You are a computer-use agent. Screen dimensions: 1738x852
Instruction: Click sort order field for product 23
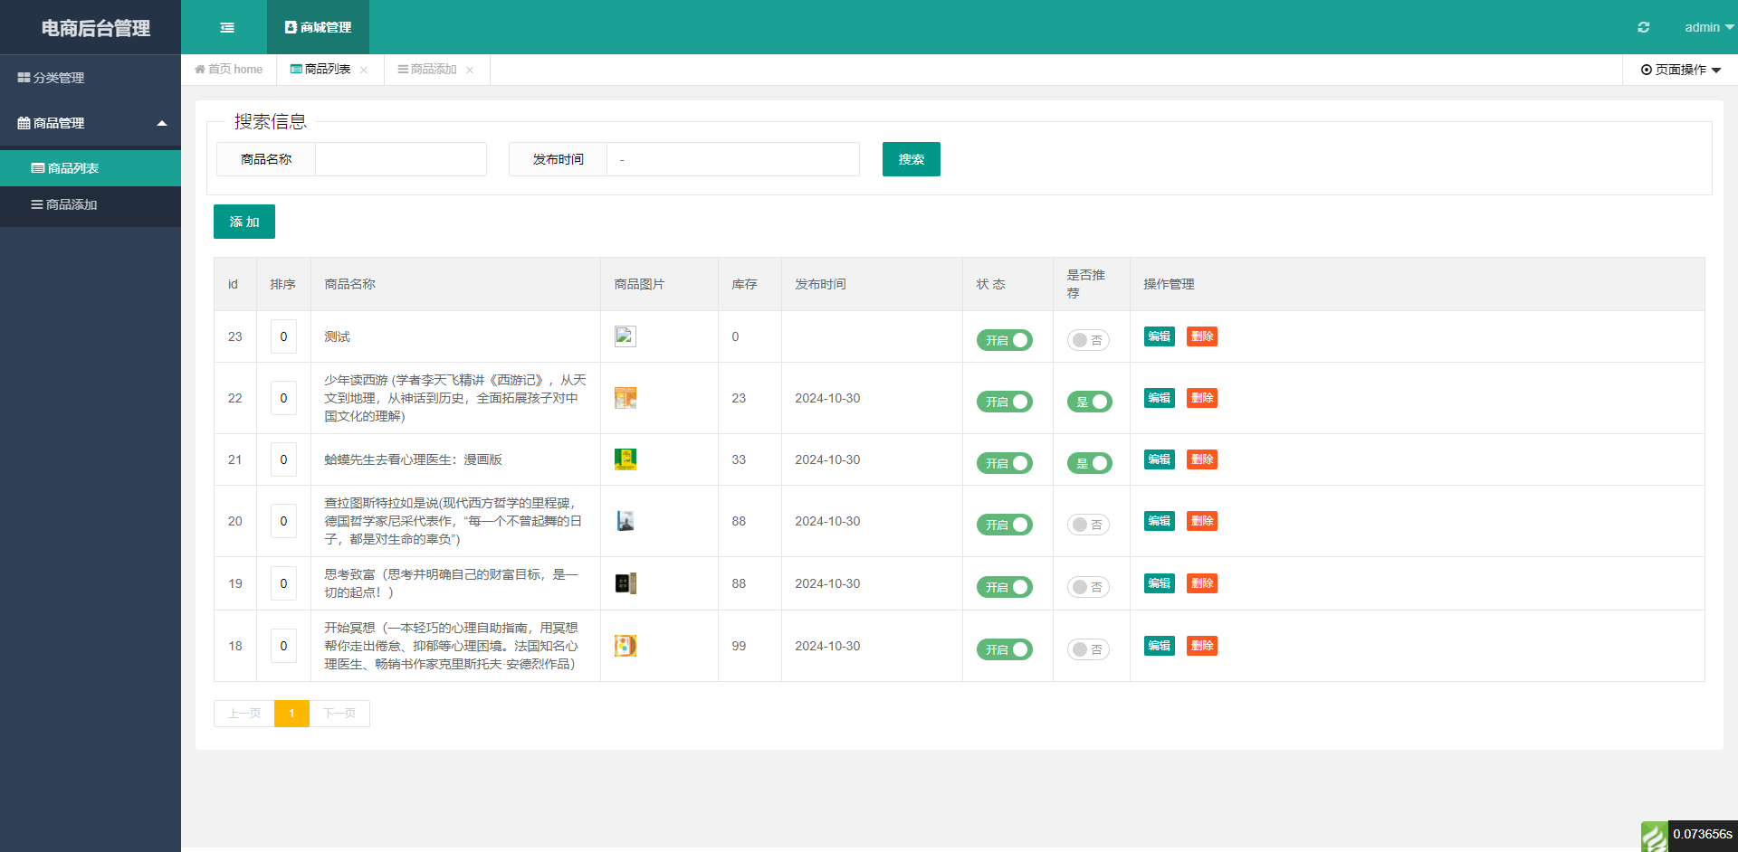[x=283, y=336]
